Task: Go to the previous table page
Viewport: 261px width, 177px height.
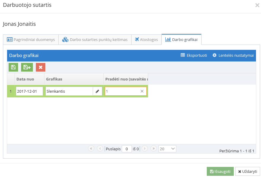Action: [x=100, y=148]
